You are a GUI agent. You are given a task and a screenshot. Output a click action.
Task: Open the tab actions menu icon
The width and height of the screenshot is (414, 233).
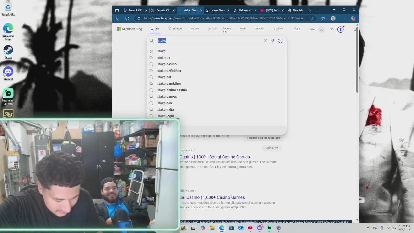click(x=117, y=10)
